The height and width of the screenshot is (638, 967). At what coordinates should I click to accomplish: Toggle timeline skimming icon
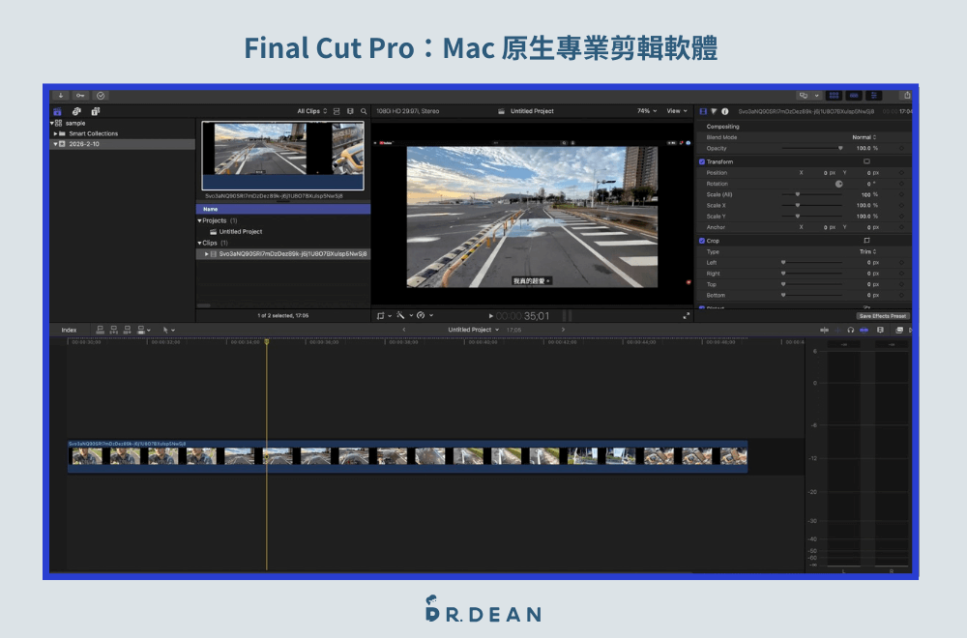coord(825,331)
